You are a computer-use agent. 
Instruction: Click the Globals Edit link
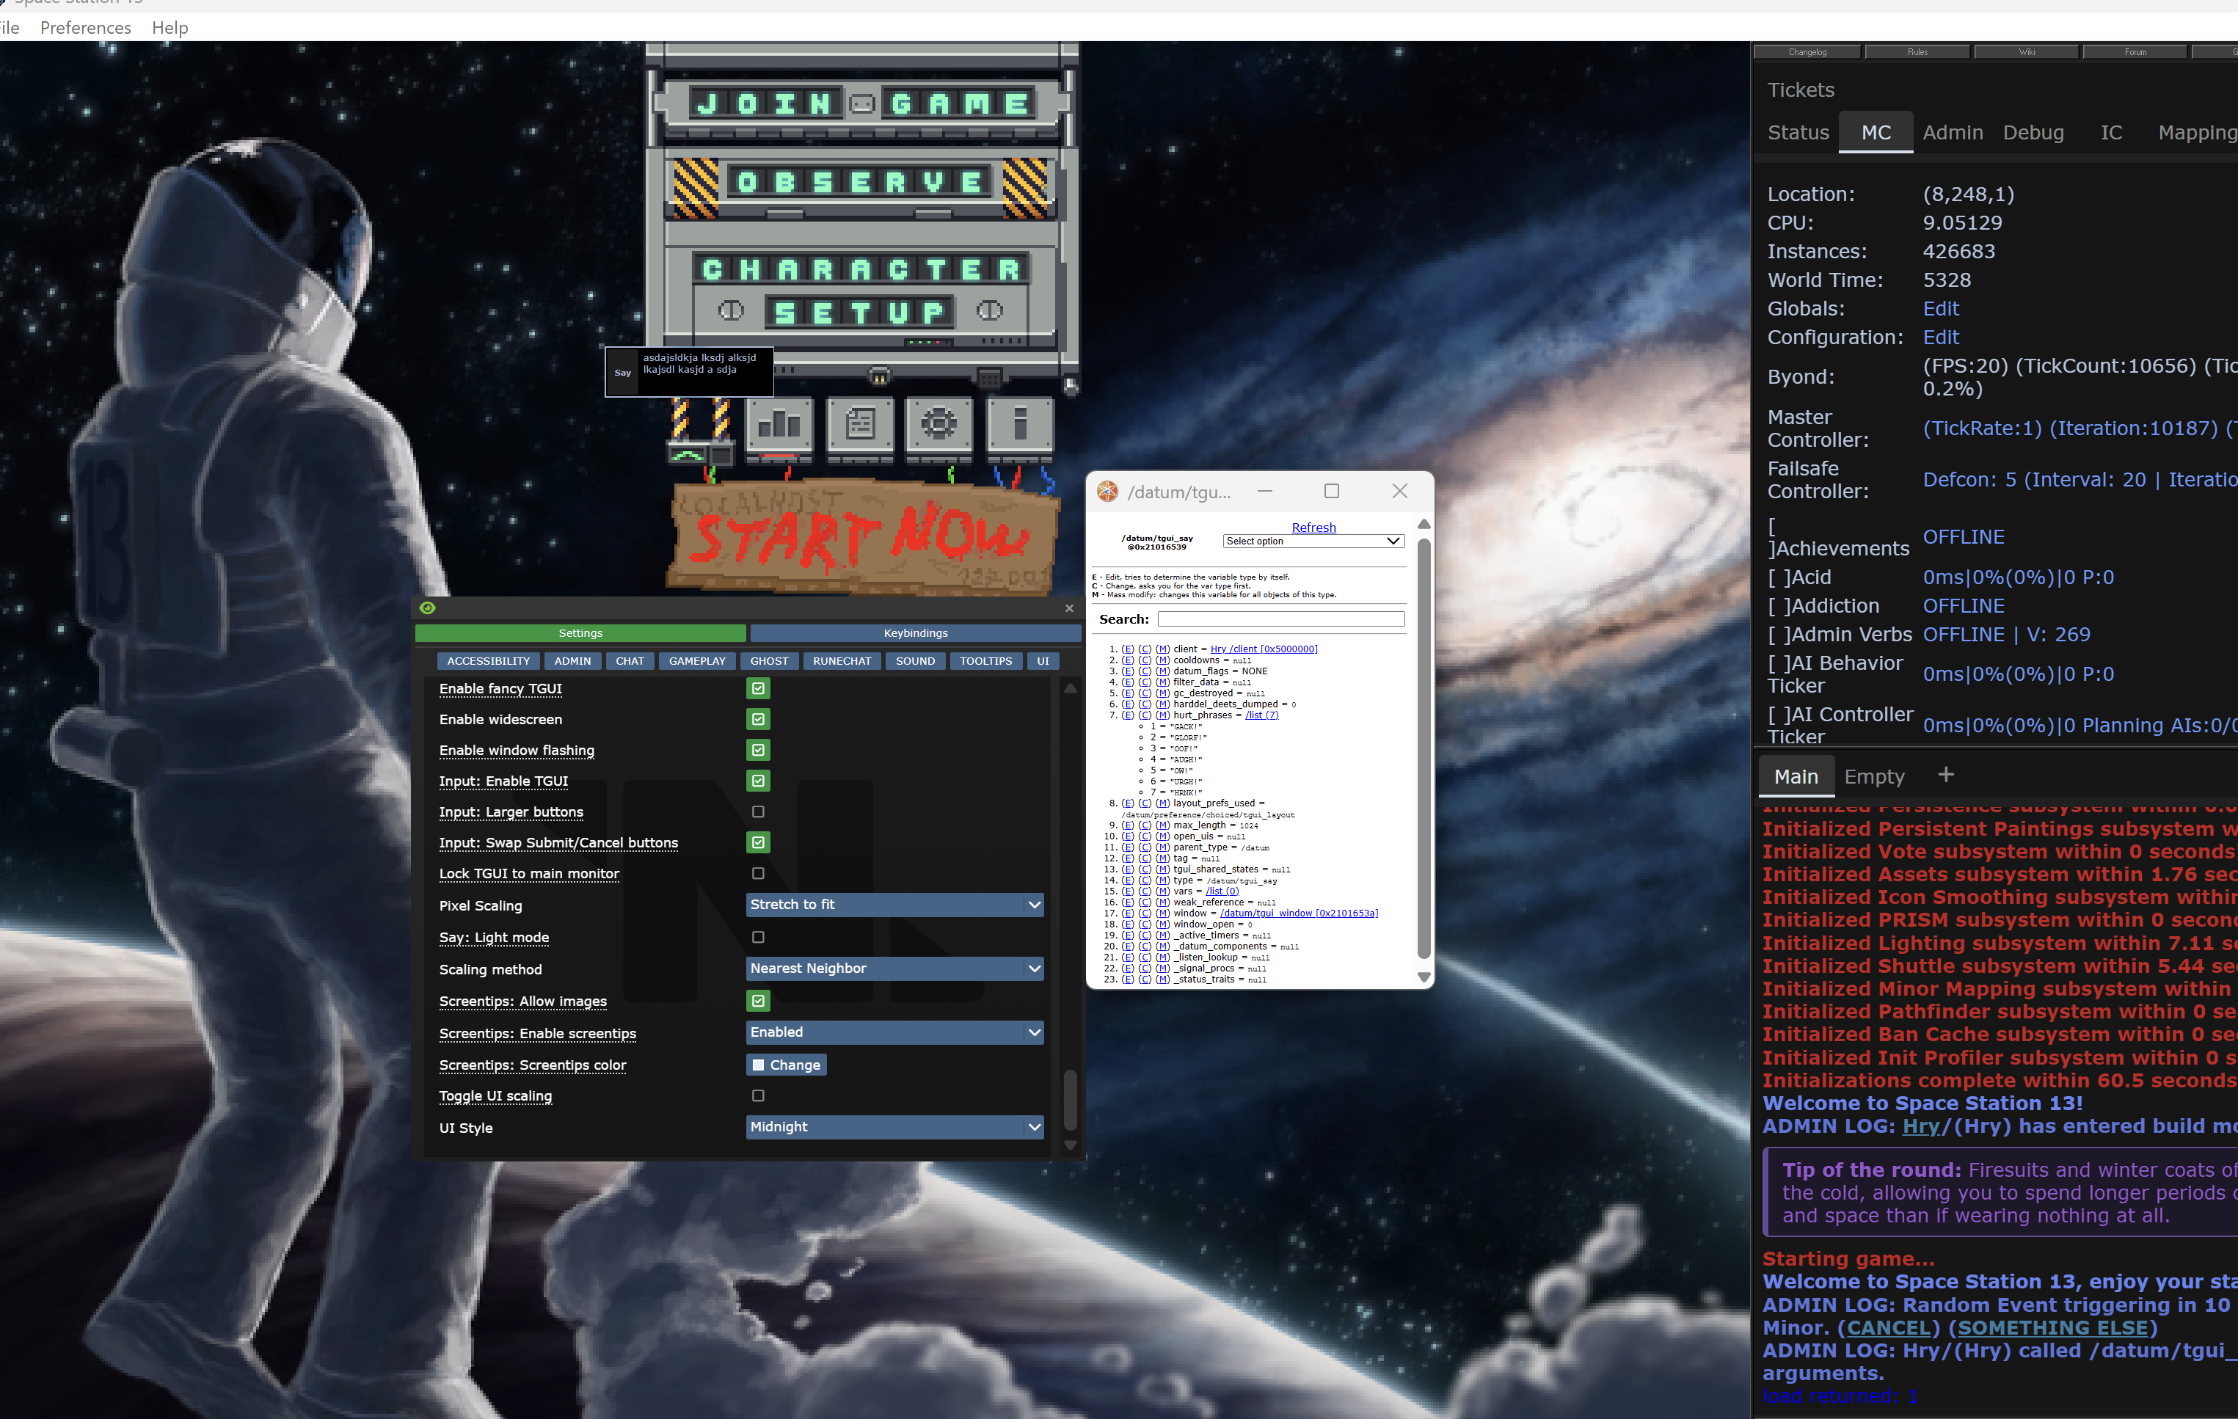click(1941, 308)
